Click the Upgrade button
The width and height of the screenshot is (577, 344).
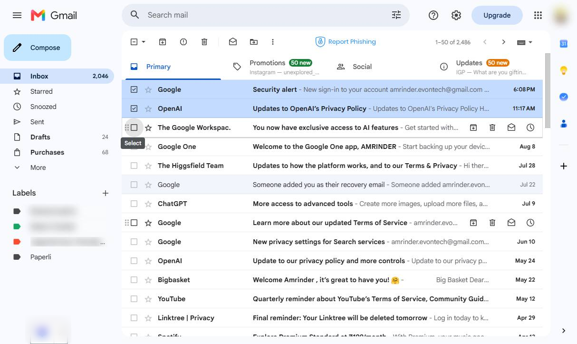pyautogui.click(x=497, y=15)
